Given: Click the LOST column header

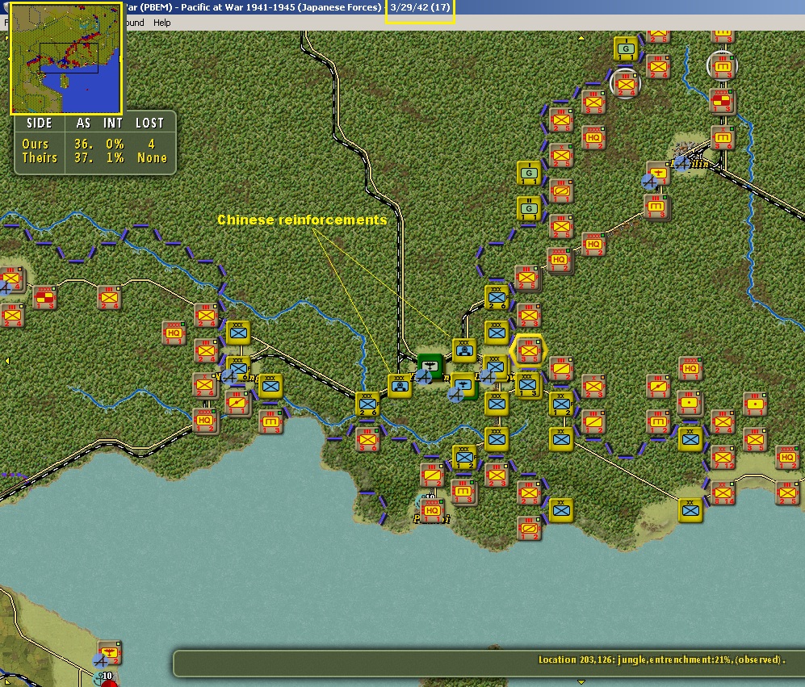Looking at the screenshot, I should (149, 124).
